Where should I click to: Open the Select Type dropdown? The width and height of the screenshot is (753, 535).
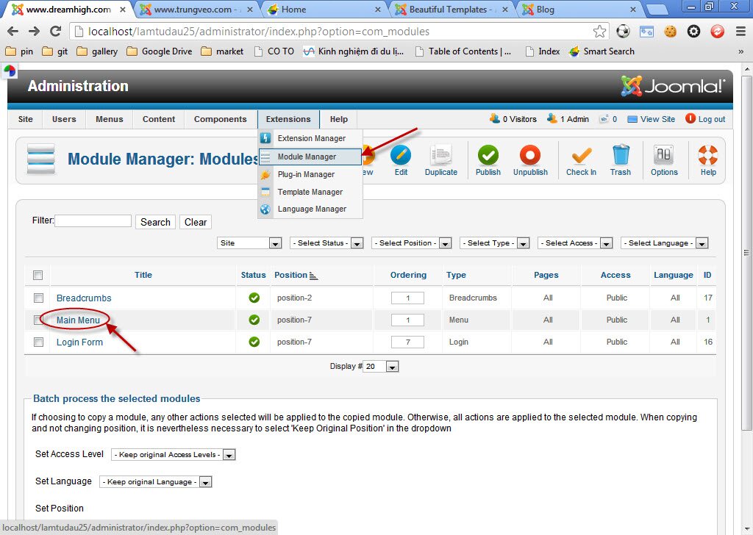pos(495,243)
